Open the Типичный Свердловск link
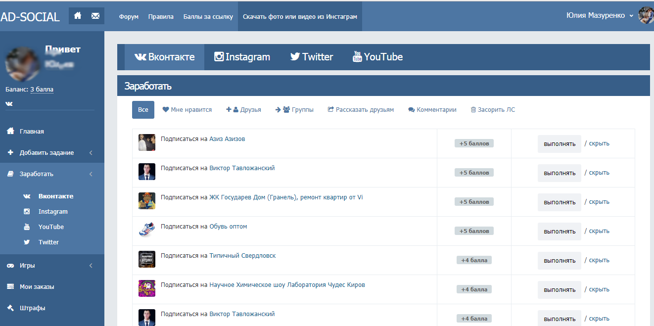654x326 pixels. tap(242, 256)
